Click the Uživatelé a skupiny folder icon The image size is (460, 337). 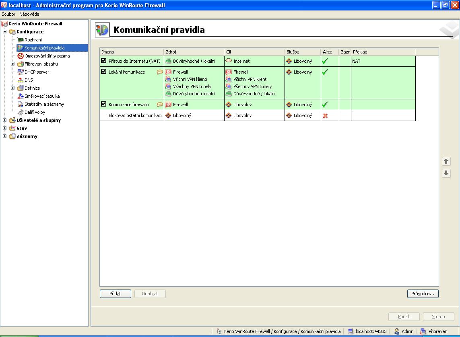pyautogui.click(x=12, y=120)
